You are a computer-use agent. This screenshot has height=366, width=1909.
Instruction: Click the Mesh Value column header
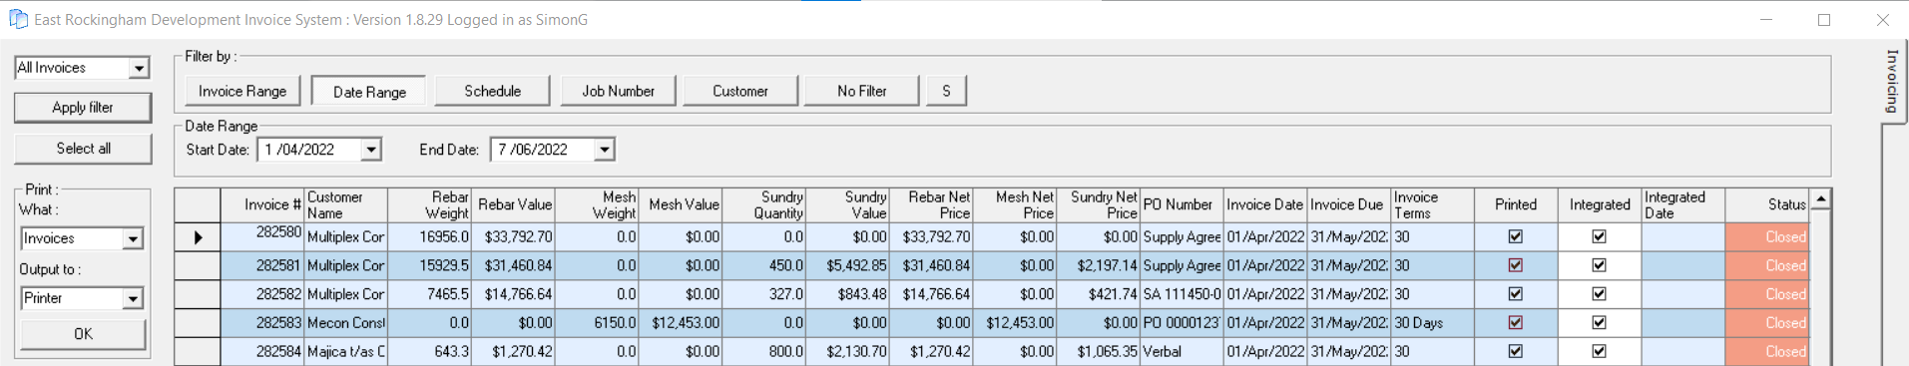click(x=681, y=204)
